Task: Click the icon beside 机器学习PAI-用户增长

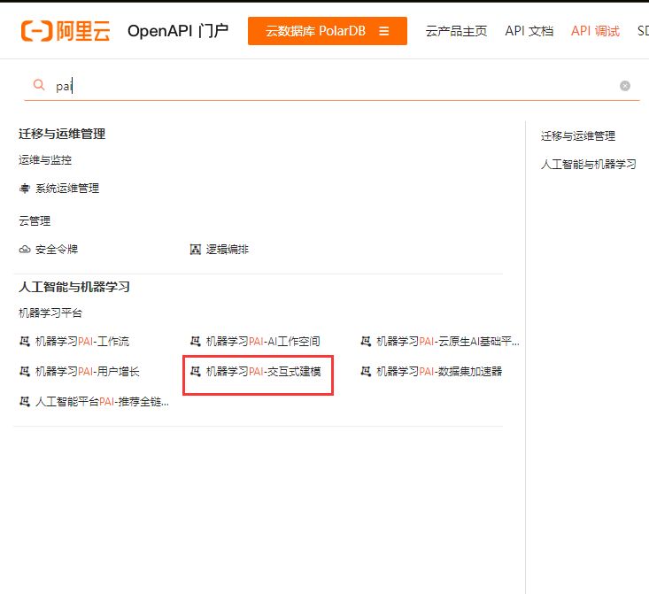Action: click(x=25, y=372)
